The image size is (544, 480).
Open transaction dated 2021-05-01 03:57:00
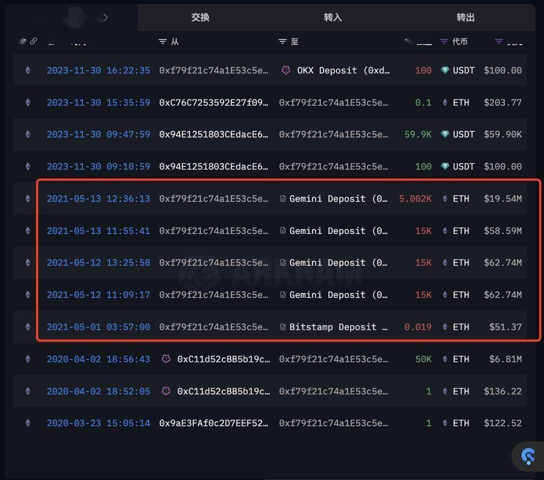click(98, 327)
